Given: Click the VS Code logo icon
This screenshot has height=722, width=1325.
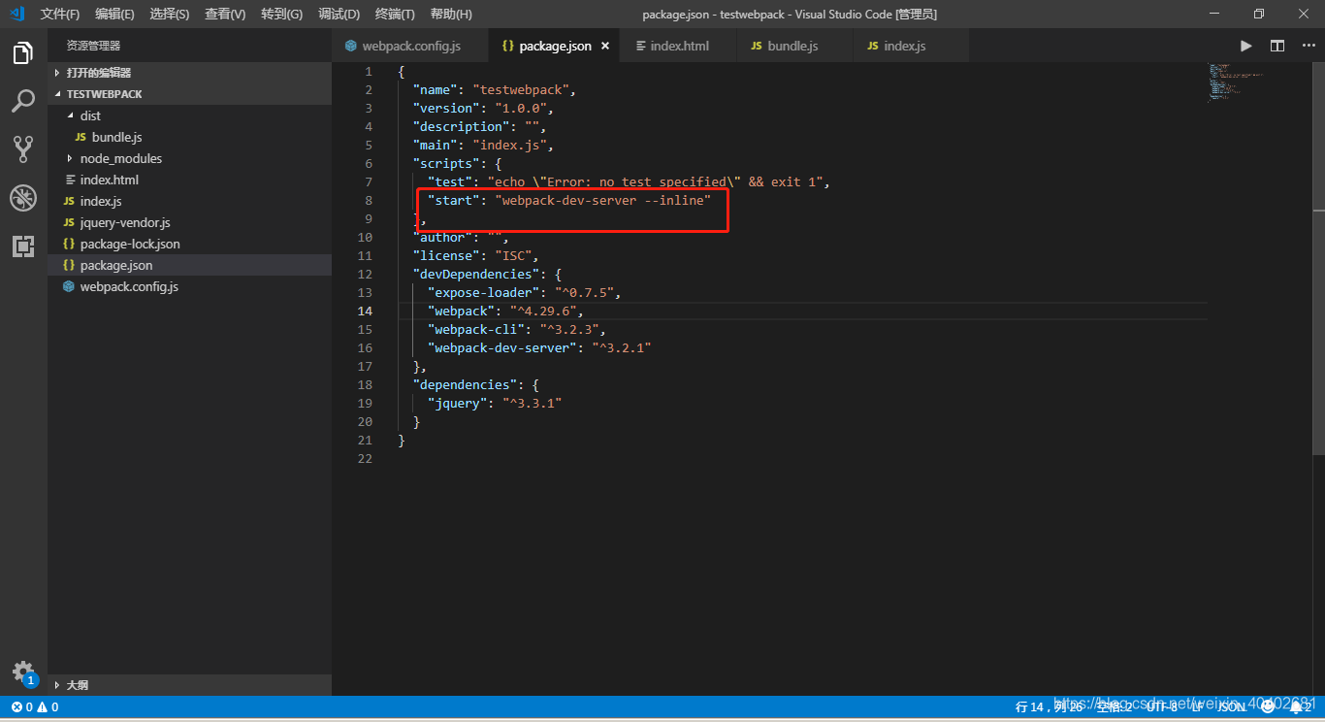Looking at the screenshot, I should coord(16,14).
